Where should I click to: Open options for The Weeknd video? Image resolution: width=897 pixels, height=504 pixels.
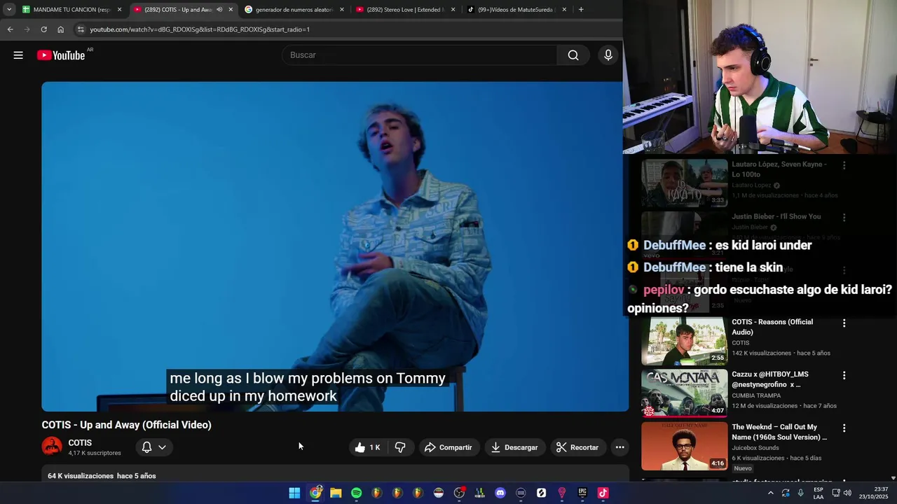tap(844, 428)
